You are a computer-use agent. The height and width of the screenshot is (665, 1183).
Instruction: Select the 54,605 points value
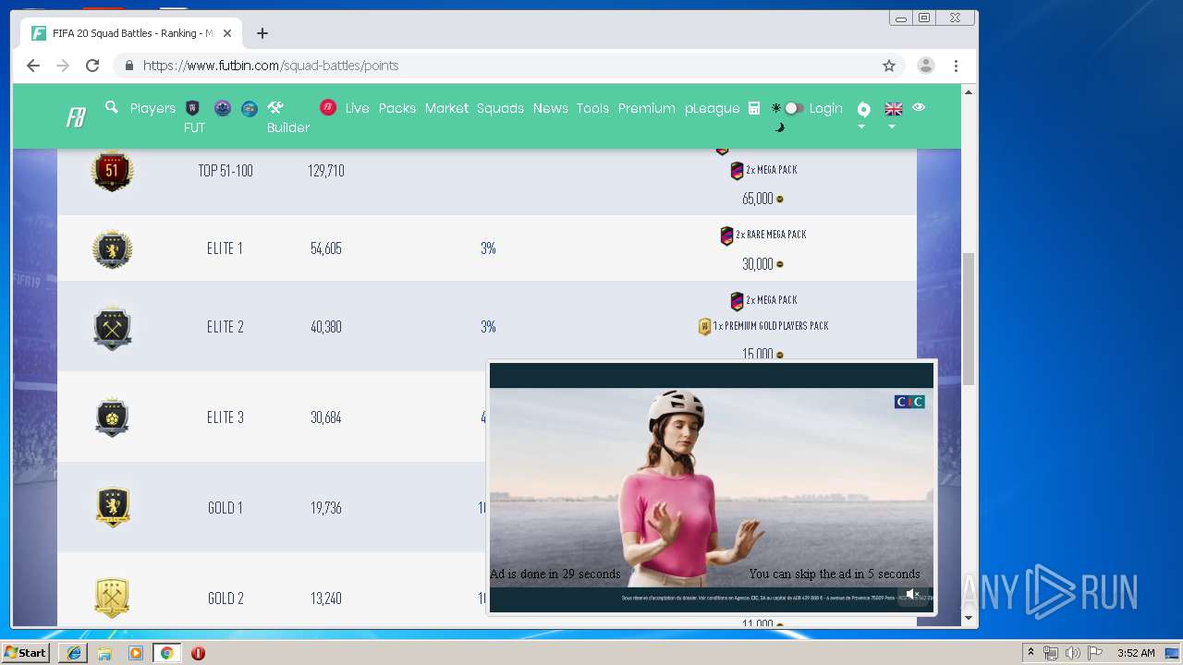(326, 248)
